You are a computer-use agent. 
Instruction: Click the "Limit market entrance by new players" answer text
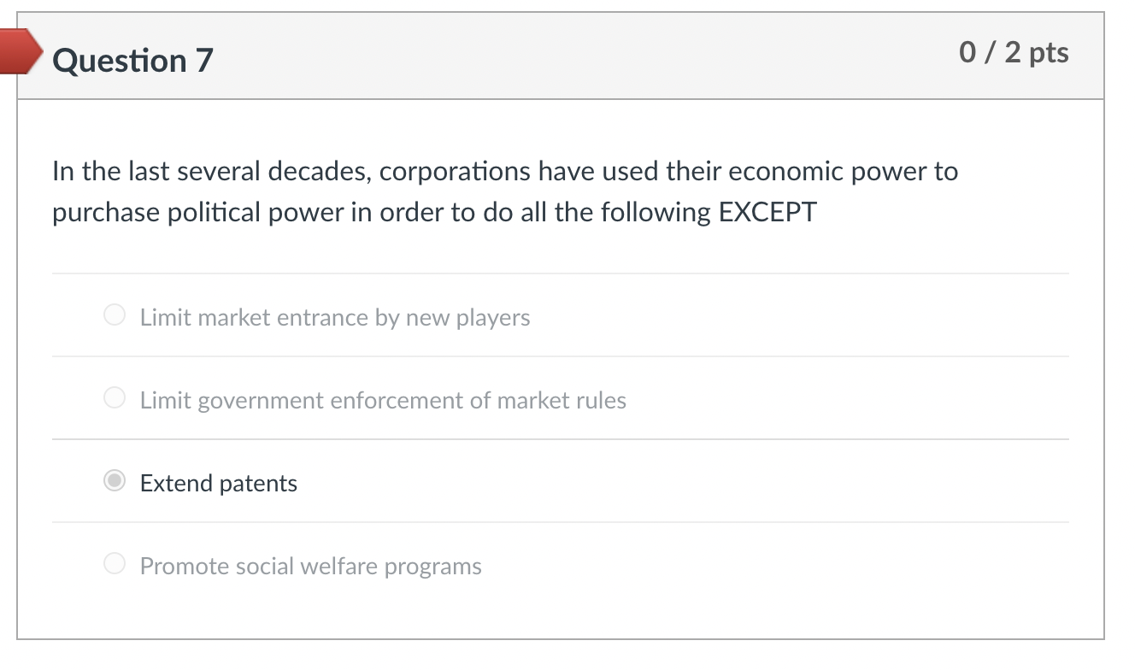tap(335, 318)
